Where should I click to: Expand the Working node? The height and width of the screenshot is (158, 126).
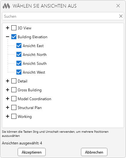tap(8, 116)
